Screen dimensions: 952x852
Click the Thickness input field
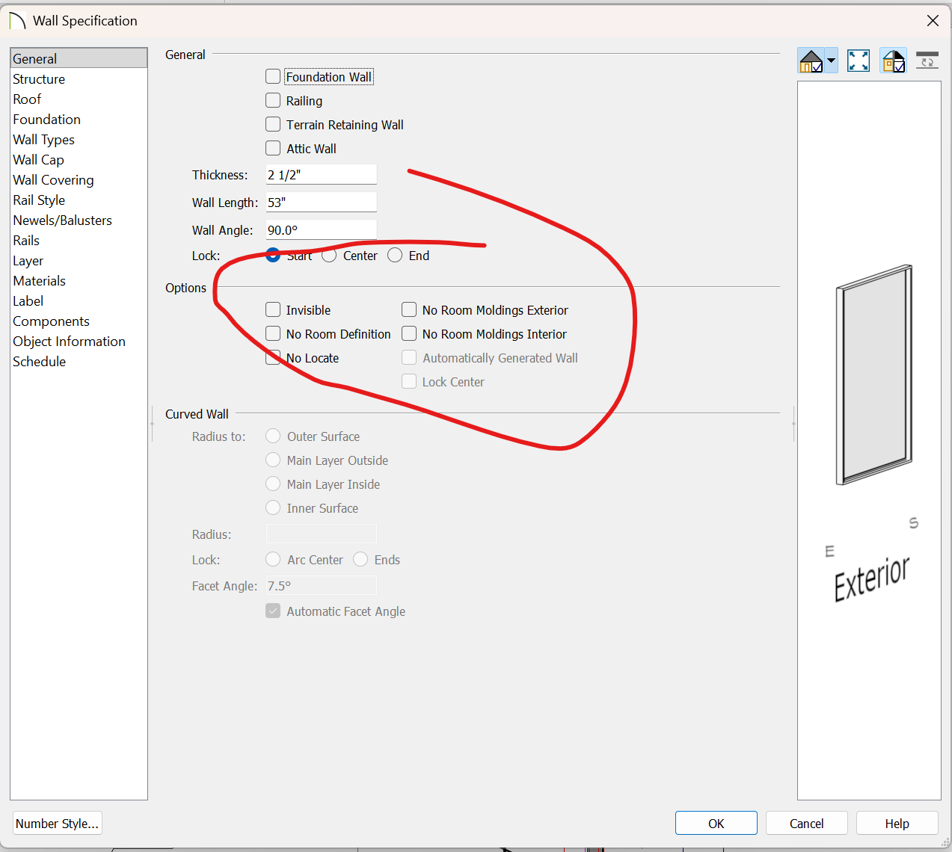tap(321, 175)
